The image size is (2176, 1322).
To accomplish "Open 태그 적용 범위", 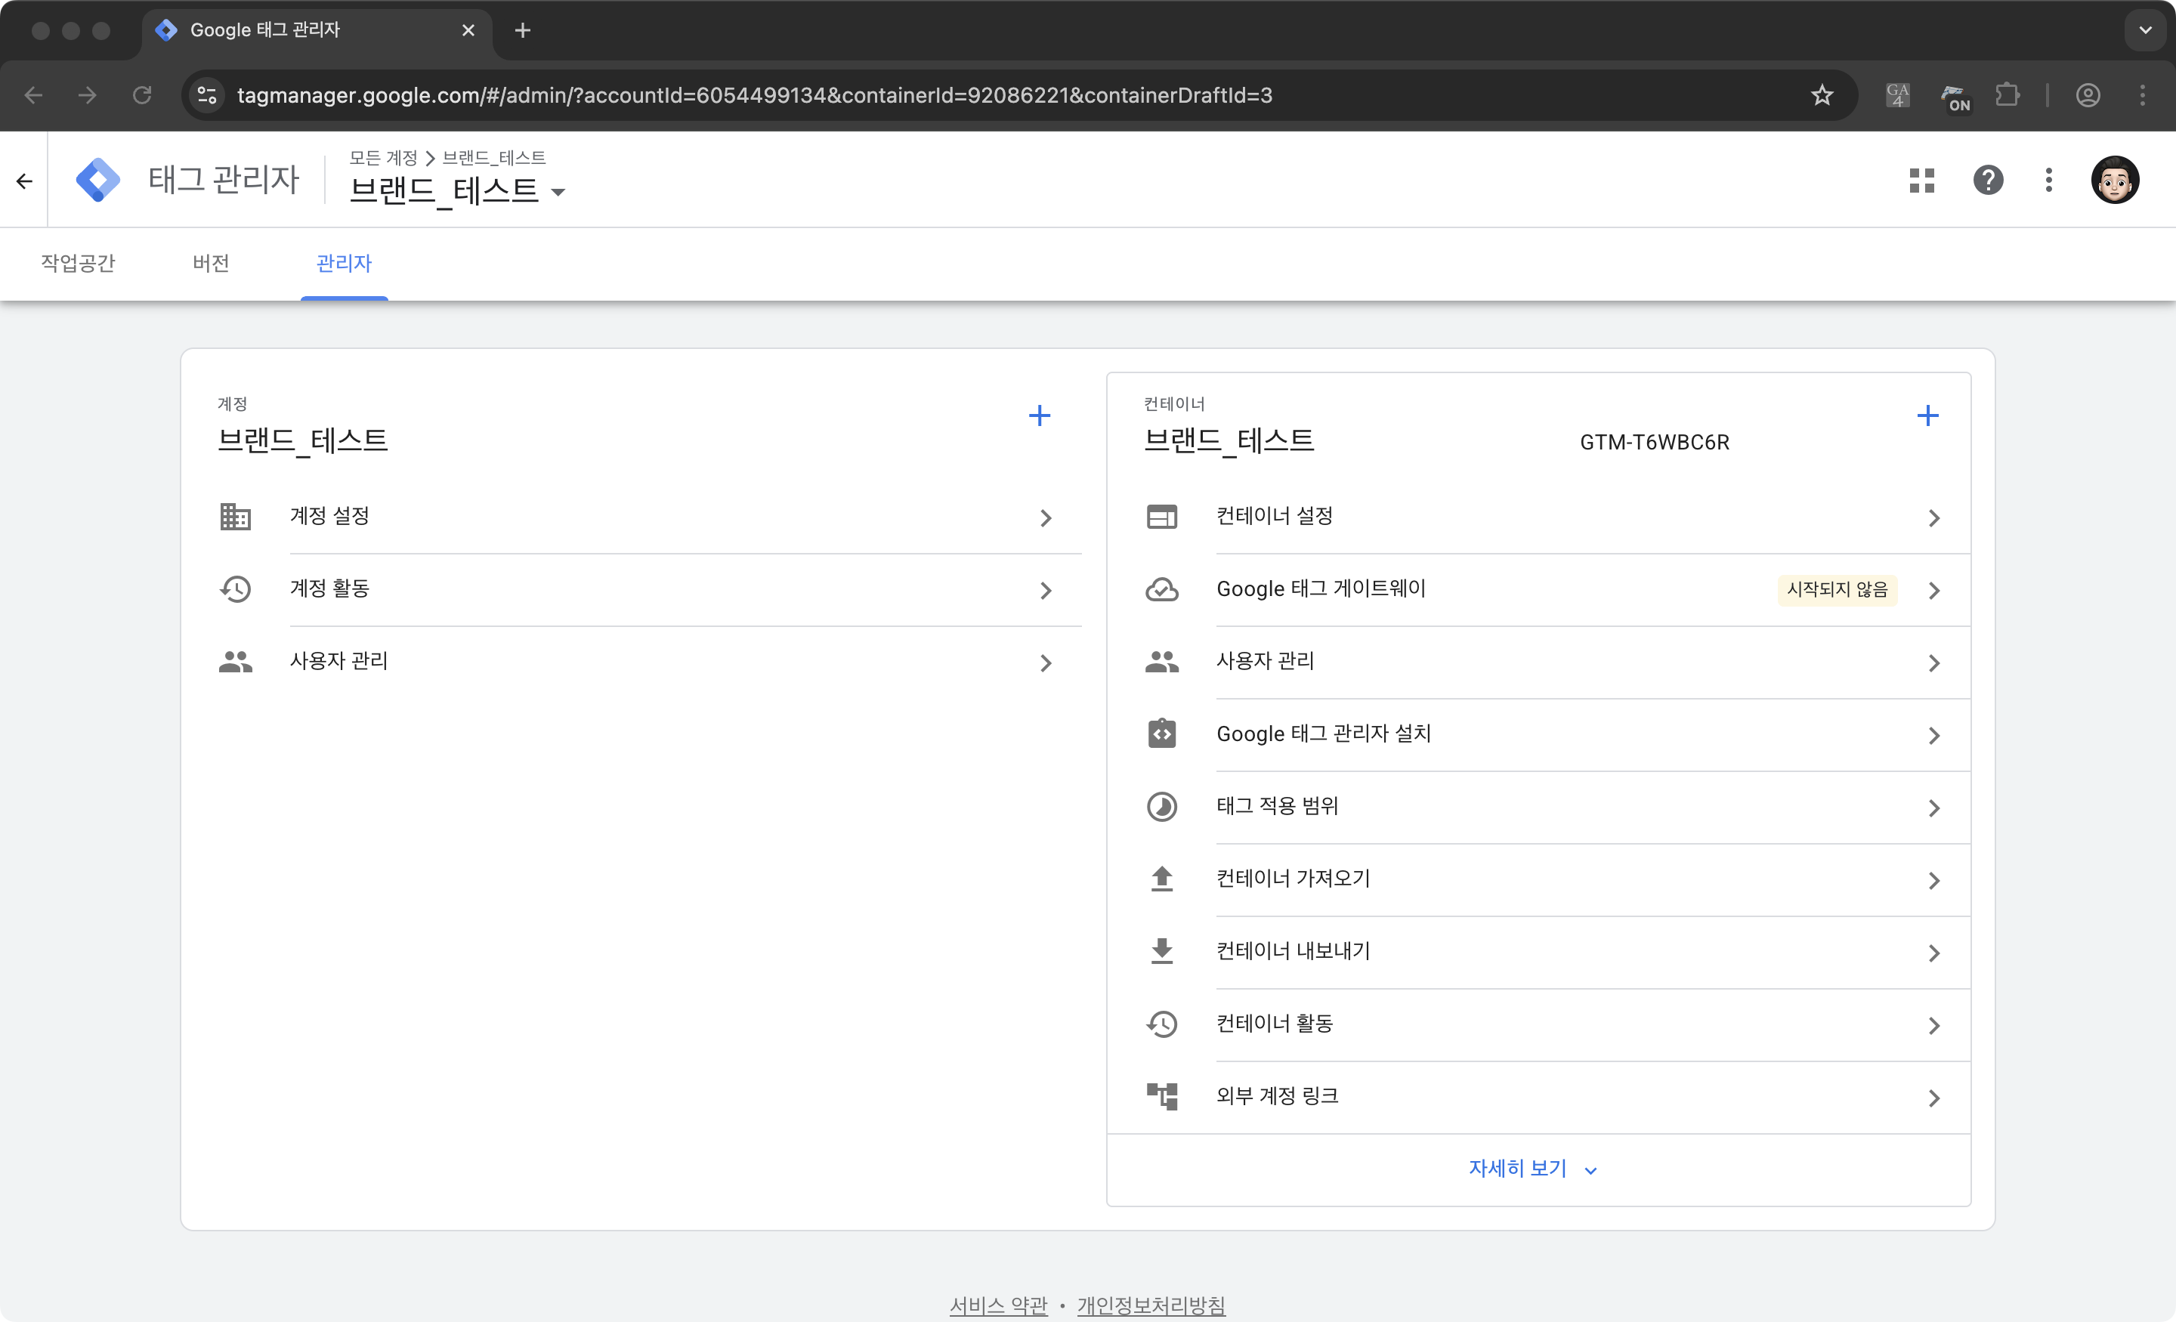I will [1538, 806].
